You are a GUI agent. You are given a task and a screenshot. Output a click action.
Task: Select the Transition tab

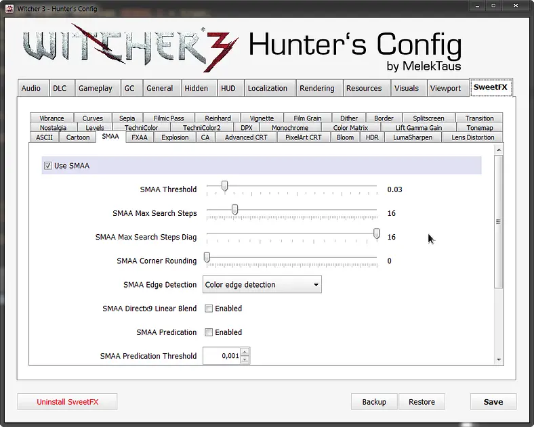tap(480, 118)
